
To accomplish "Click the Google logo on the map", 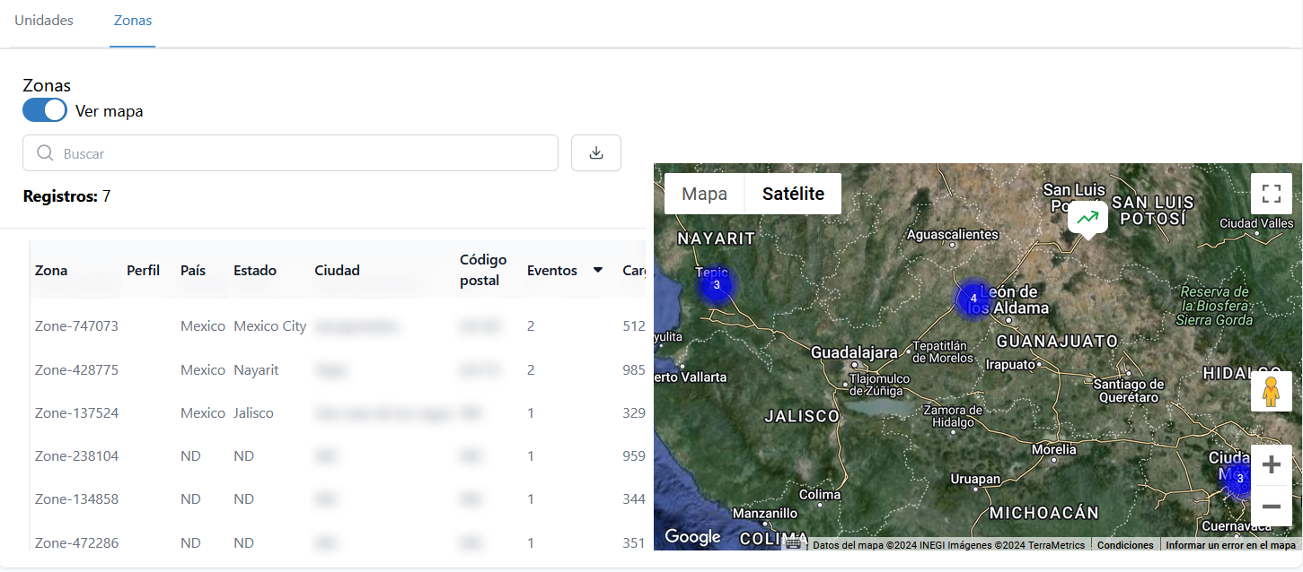I will click(692, 536).
